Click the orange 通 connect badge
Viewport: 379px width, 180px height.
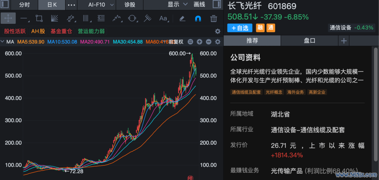click(x=271, y=28)
